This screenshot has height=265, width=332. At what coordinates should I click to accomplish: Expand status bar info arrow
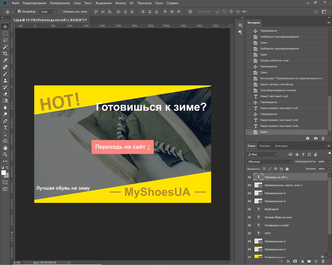tap(69, 262)
